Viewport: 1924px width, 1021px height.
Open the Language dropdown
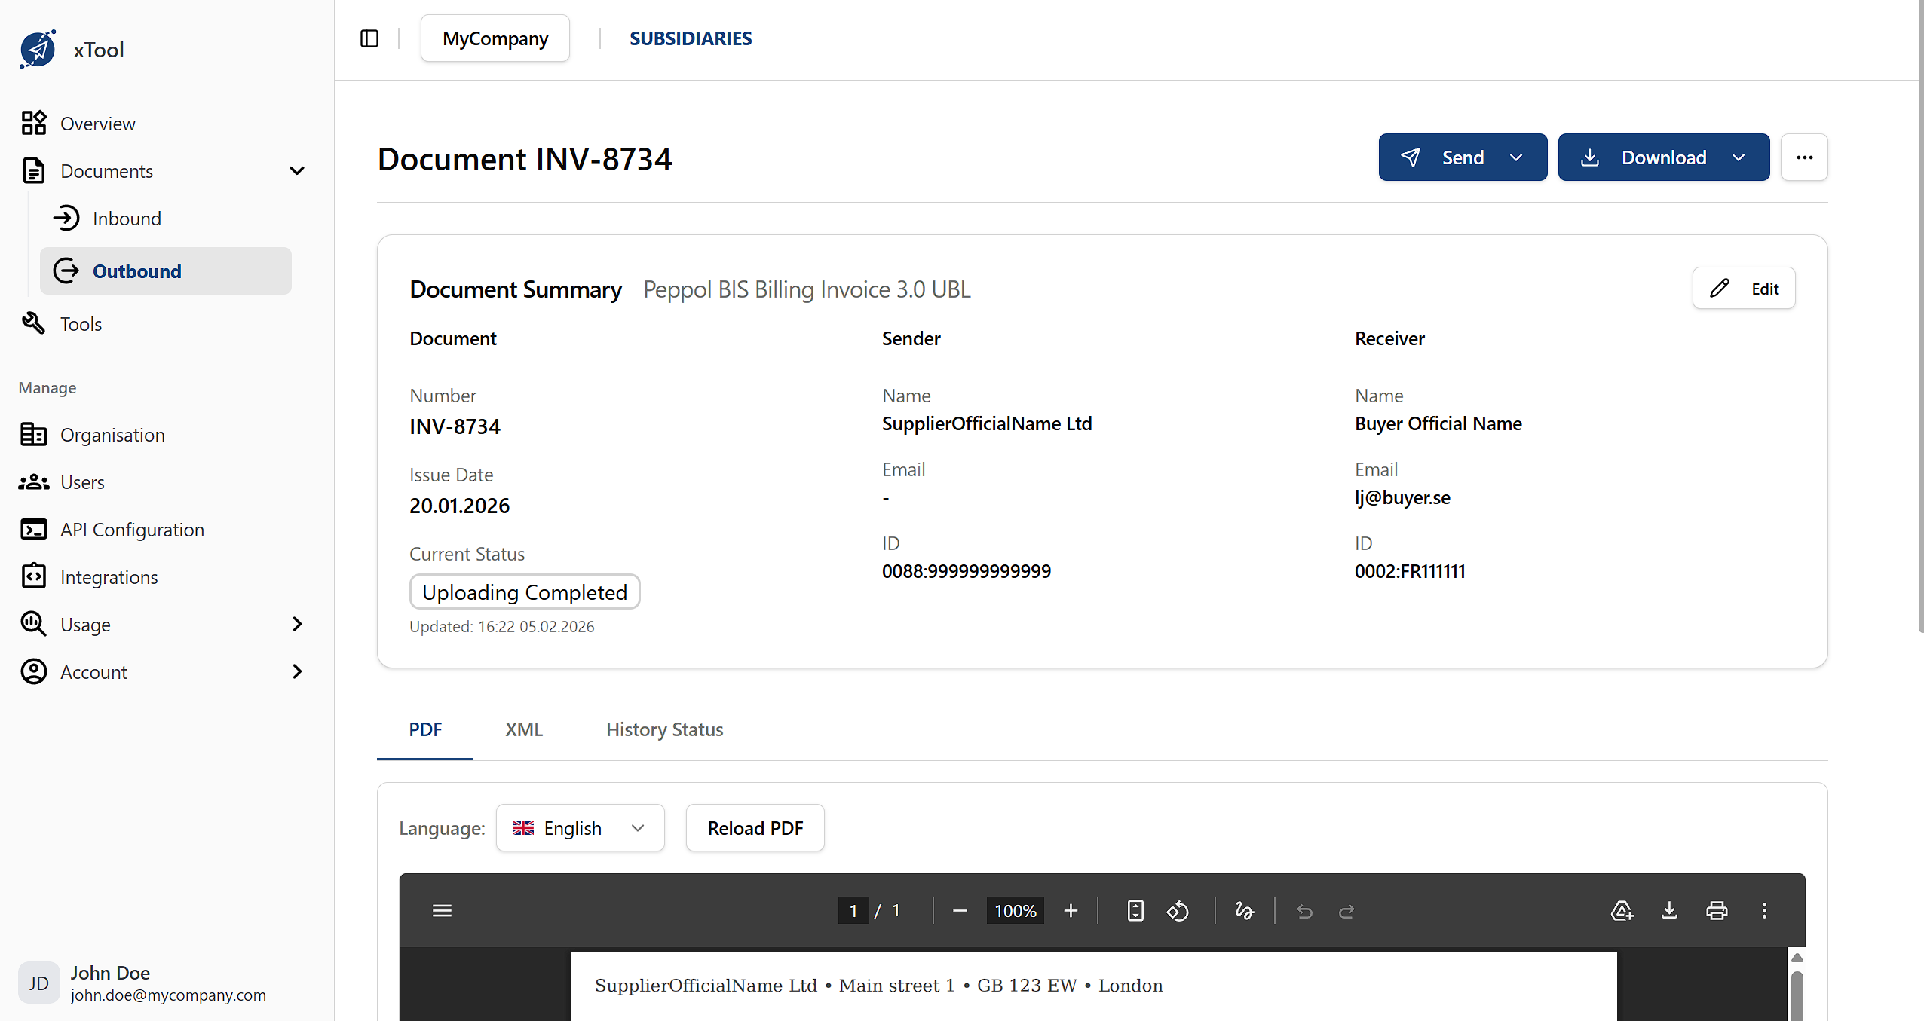tap(580, 827)
